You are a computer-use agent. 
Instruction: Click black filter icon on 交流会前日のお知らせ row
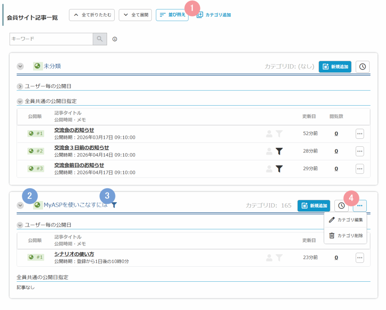click(279, 169)
